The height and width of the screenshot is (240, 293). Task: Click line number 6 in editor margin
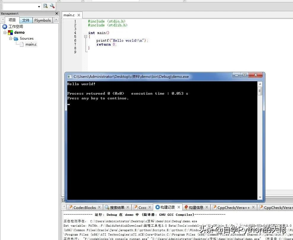pyautogui.click(x=75, y=41)
